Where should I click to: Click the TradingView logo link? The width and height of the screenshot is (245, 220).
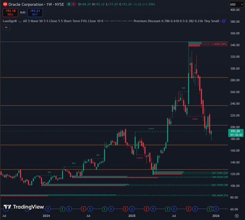coord(24,207)
